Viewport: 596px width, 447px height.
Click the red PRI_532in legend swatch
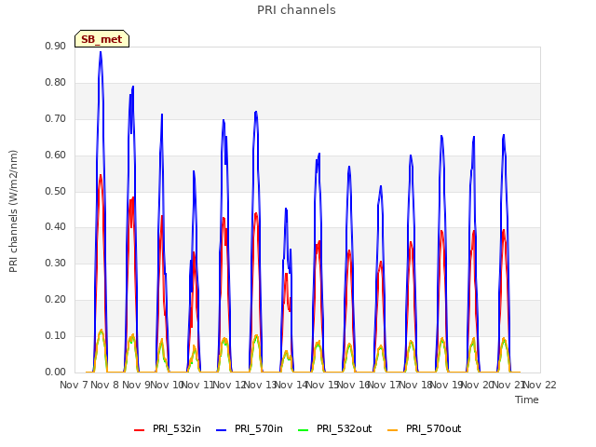(140, 430)
